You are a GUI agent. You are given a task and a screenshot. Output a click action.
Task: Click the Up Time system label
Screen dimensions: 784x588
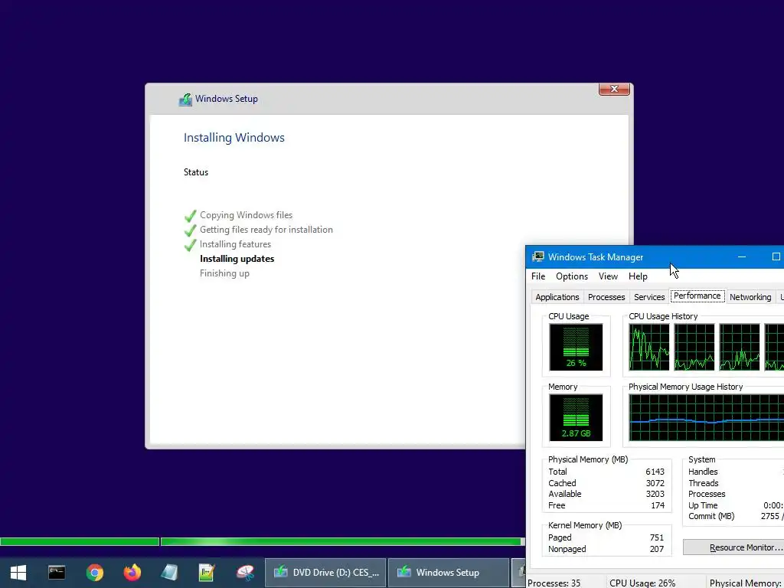[703, 505]
